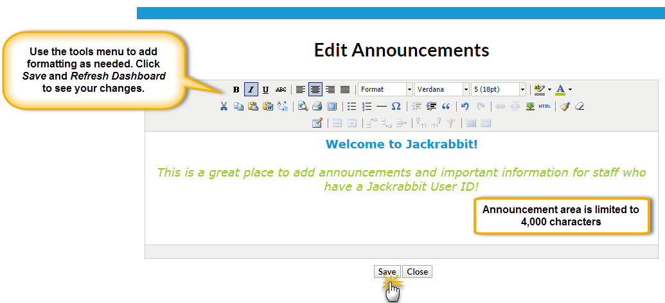The image size is (665, 303).
Task: Redo the last change
Action: [481, 107]
